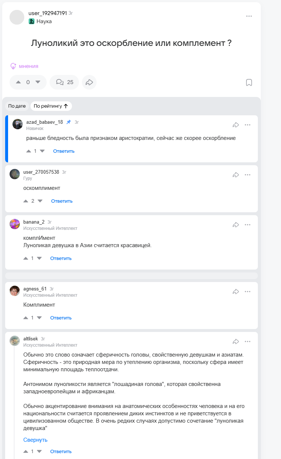Downvote the agness_61 answer
This screenshot has height=459, width=281.
tap(39, 318)
